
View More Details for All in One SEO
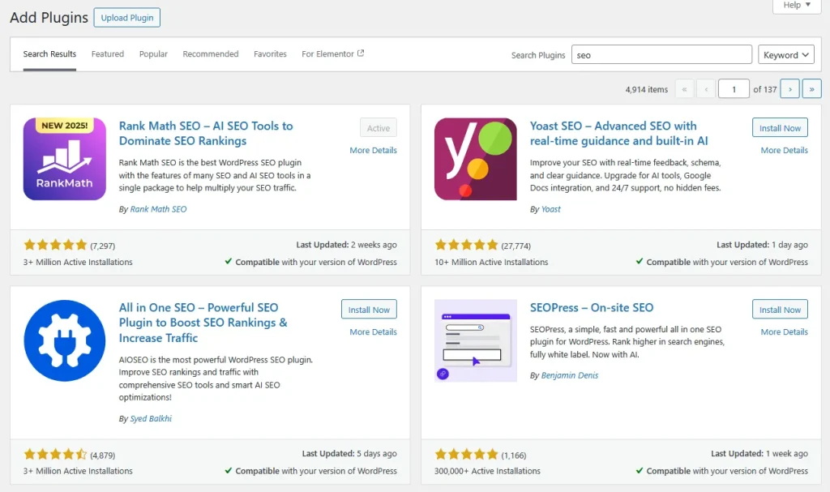(x=373, y=332)
